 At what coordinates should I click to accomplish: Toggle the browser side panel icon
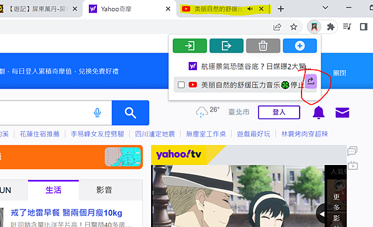pyautogui.click(x=364, y=27)
